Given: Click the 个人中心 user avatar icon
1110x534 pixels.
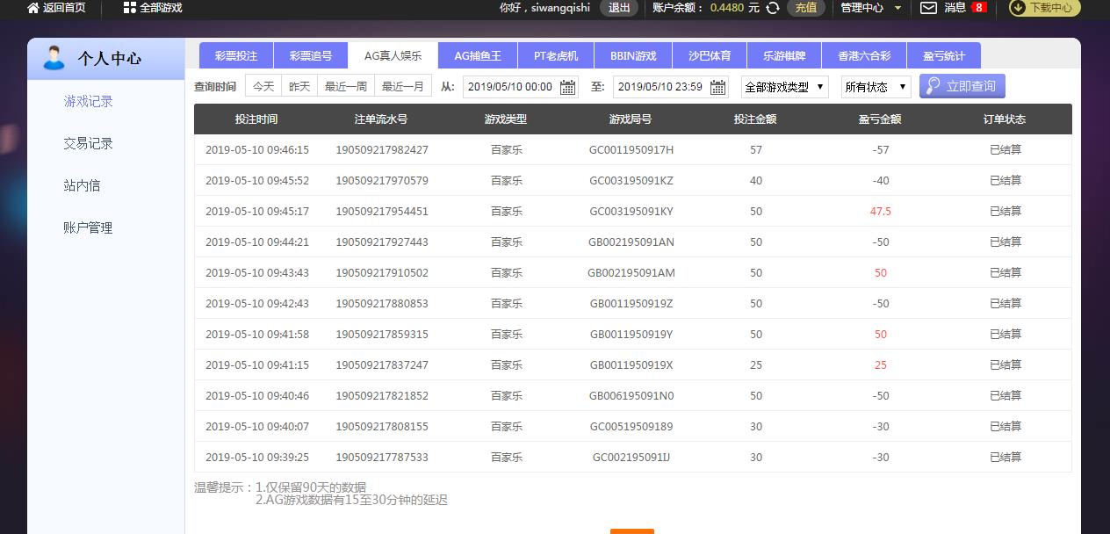Looking at the screenshot, I should tap(54, 58).
